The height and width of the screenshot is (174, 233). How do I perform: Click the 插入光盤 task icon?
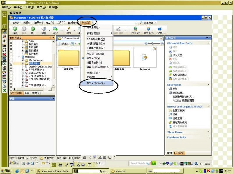click(170, 55)
